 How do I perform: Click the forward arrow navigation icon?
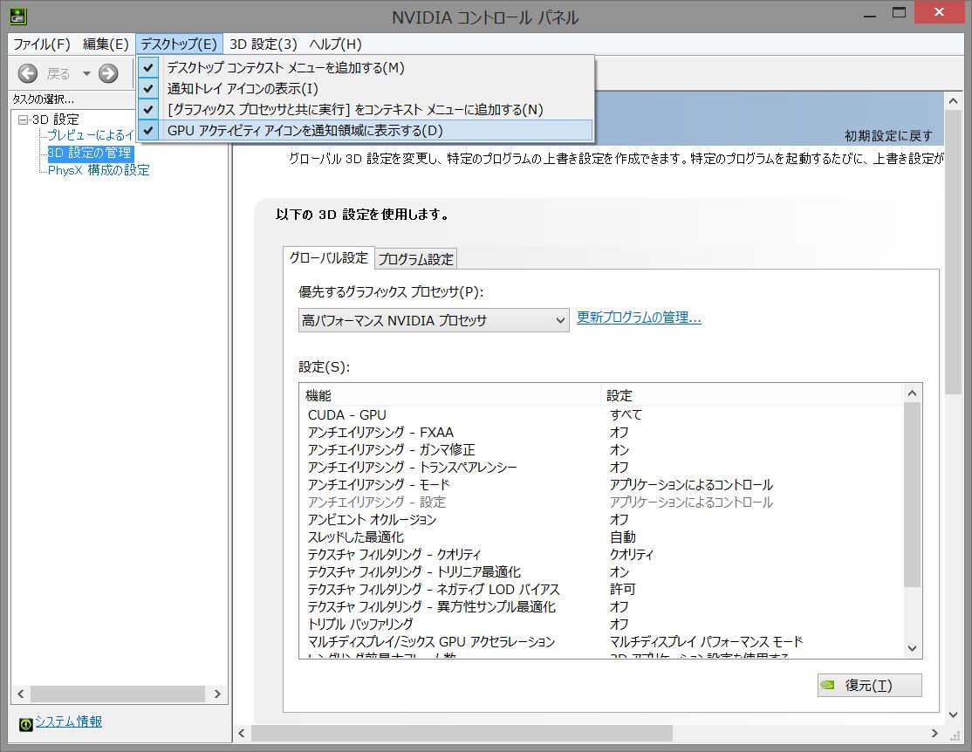pyautogui.click(x=108, y=74)
